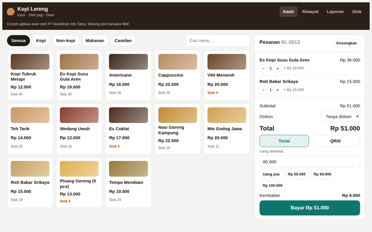Image resolution: width=372 pixels, height=232 pixels.
Task: Filter menu by Kopi category
Action: coord(41,40)
